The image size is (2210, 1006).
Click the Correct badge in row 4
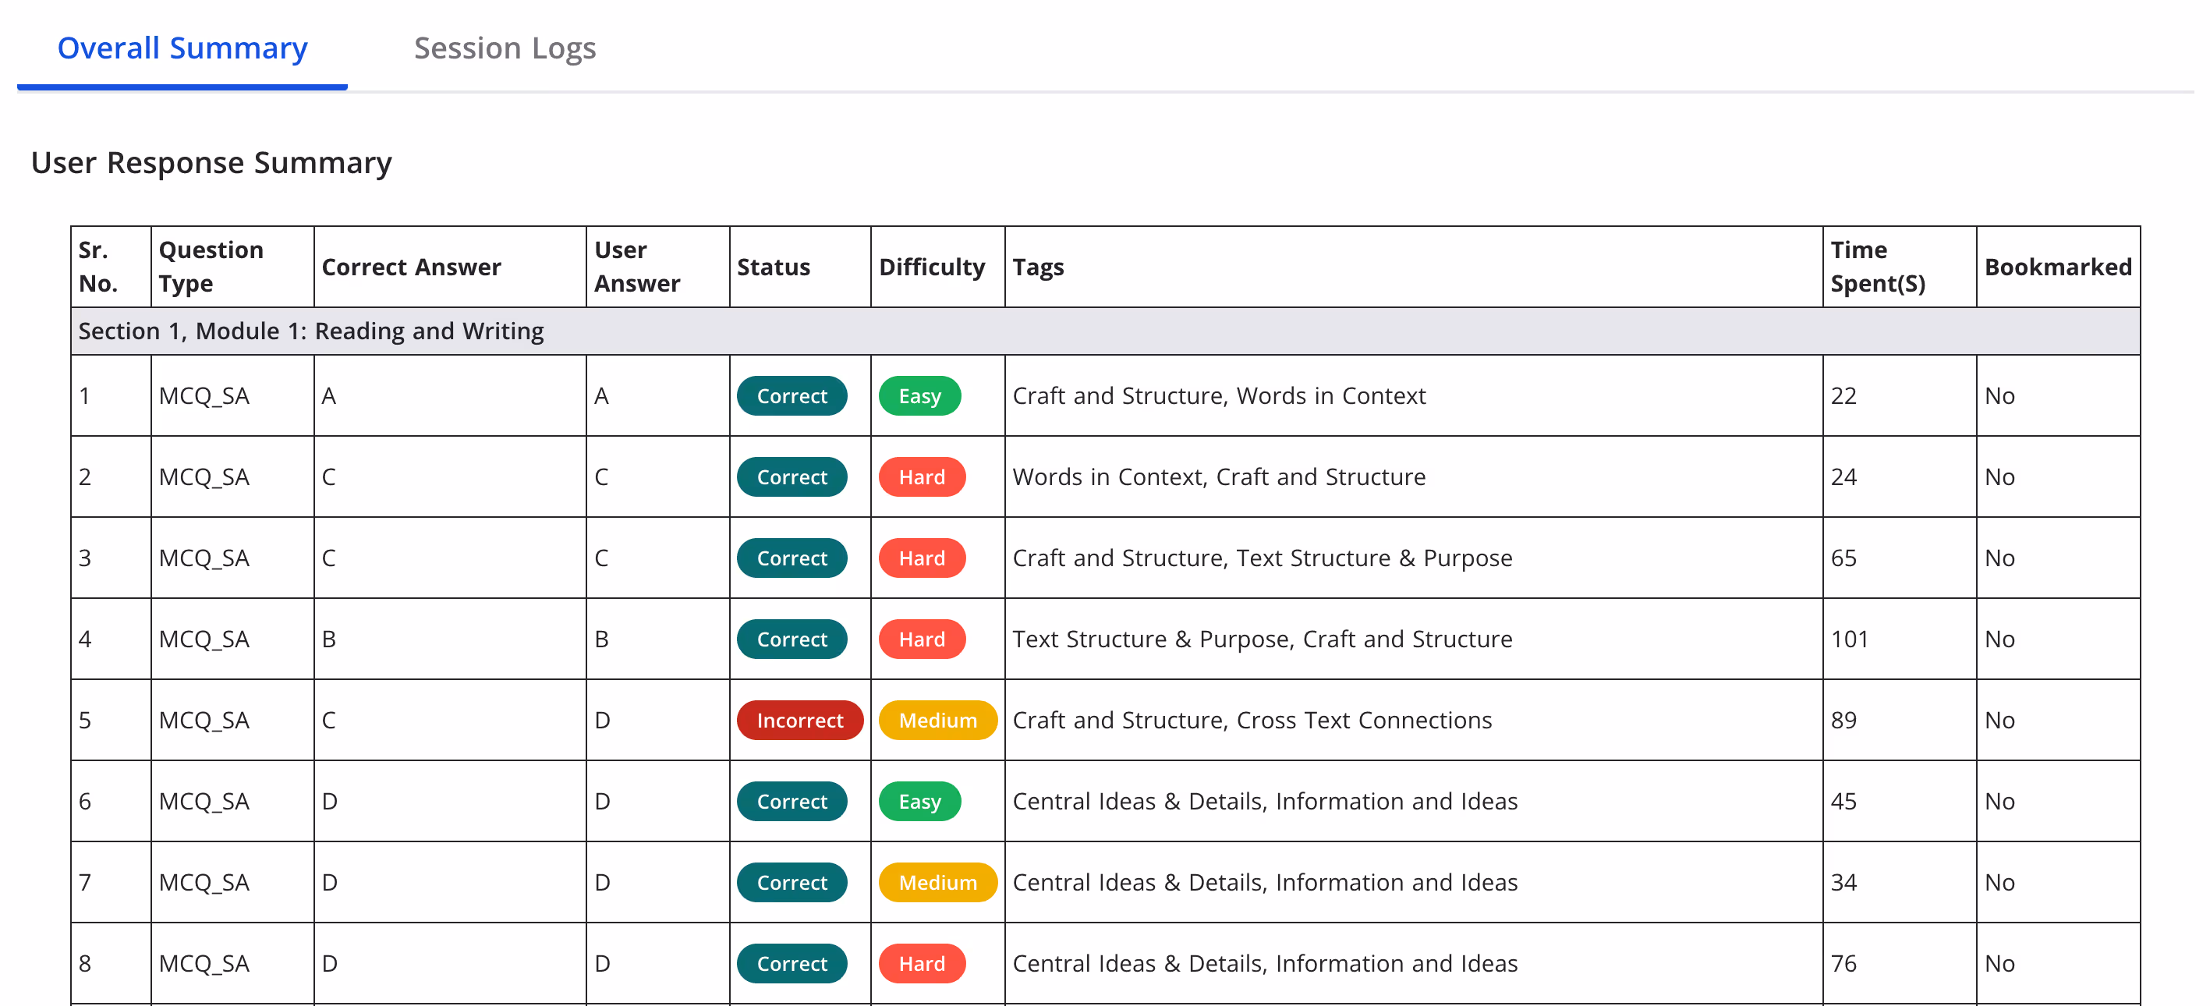(792, 639)
